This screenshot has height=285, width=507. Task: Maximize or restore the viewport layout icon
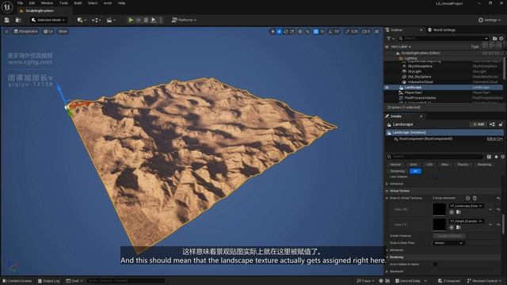(377, 32)
